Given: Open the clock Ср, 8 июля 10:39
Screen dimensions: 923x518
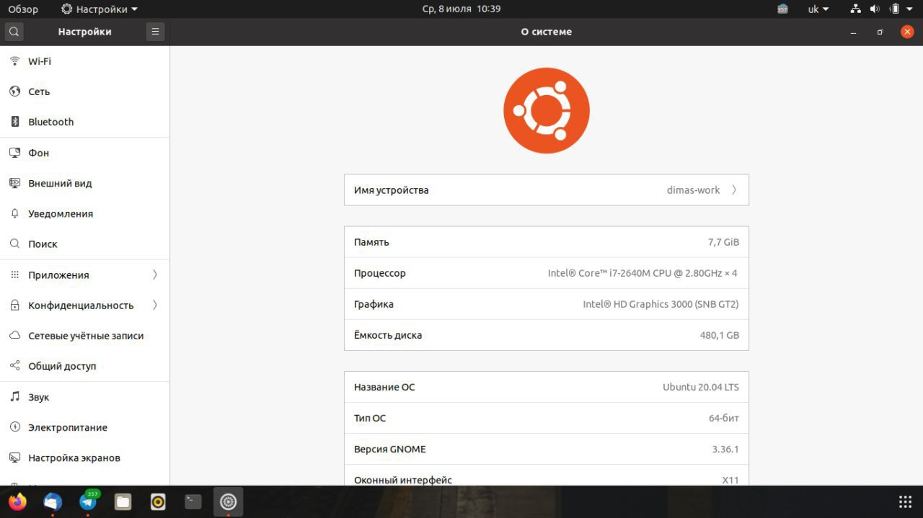Looking at the screenshot, I should (x=461, y=9).
